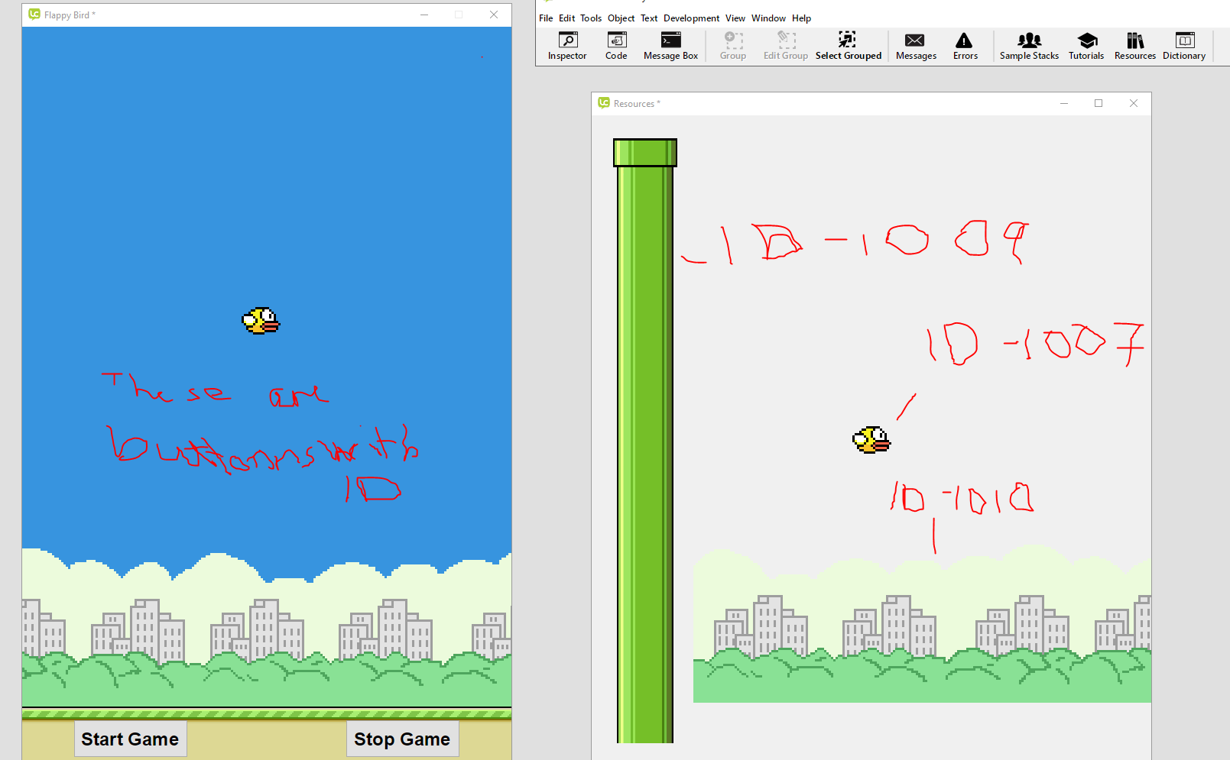Image resolution: width=1230 pixels, height=760 pixels.
Task: Open the Window menu
Action: [768, 18]
